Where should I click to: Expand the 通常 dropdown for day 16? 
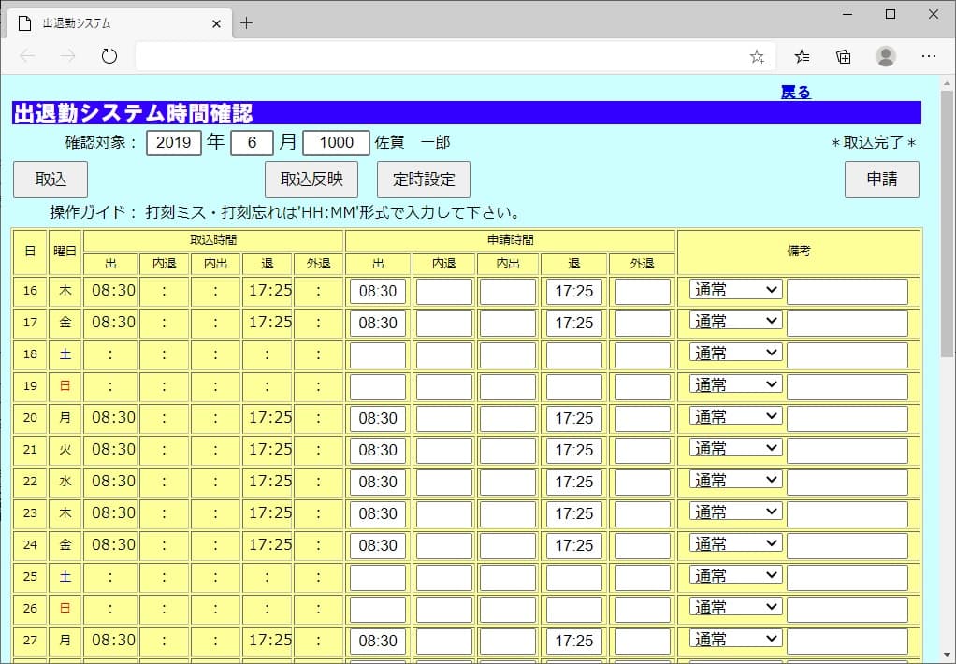tap(736, 290)
